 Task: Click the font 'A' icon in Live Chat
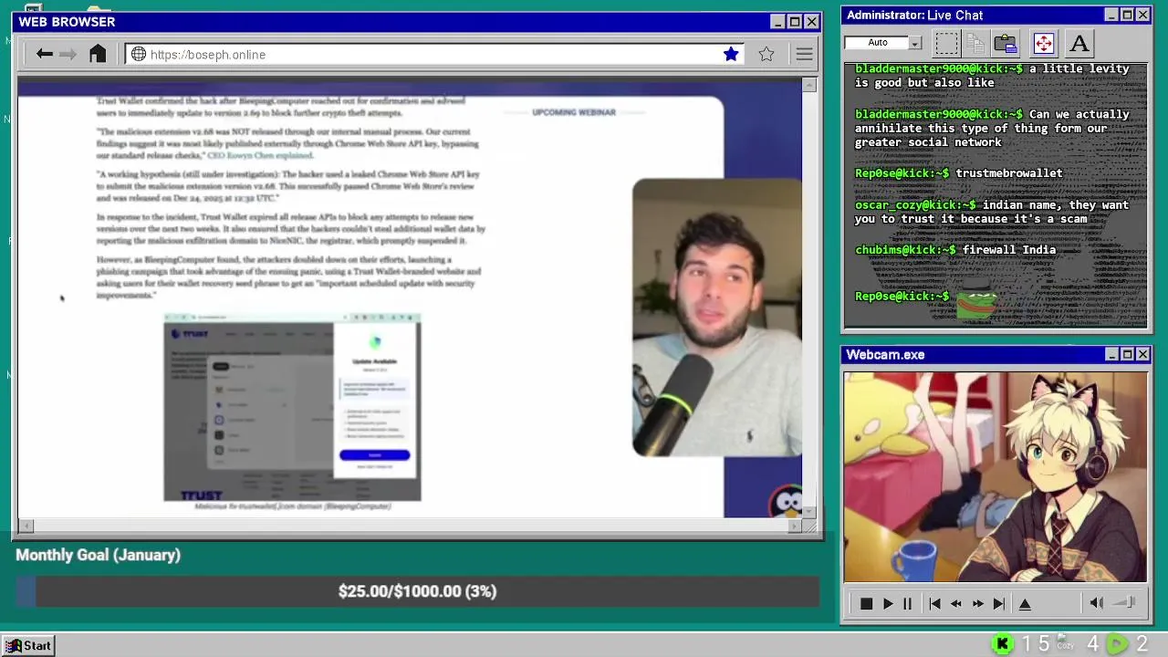tap(1079, 43)
